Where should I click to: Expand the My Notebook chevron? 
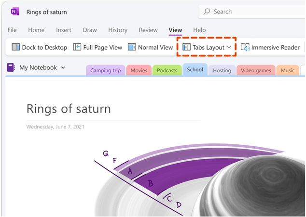click(63, 68)
